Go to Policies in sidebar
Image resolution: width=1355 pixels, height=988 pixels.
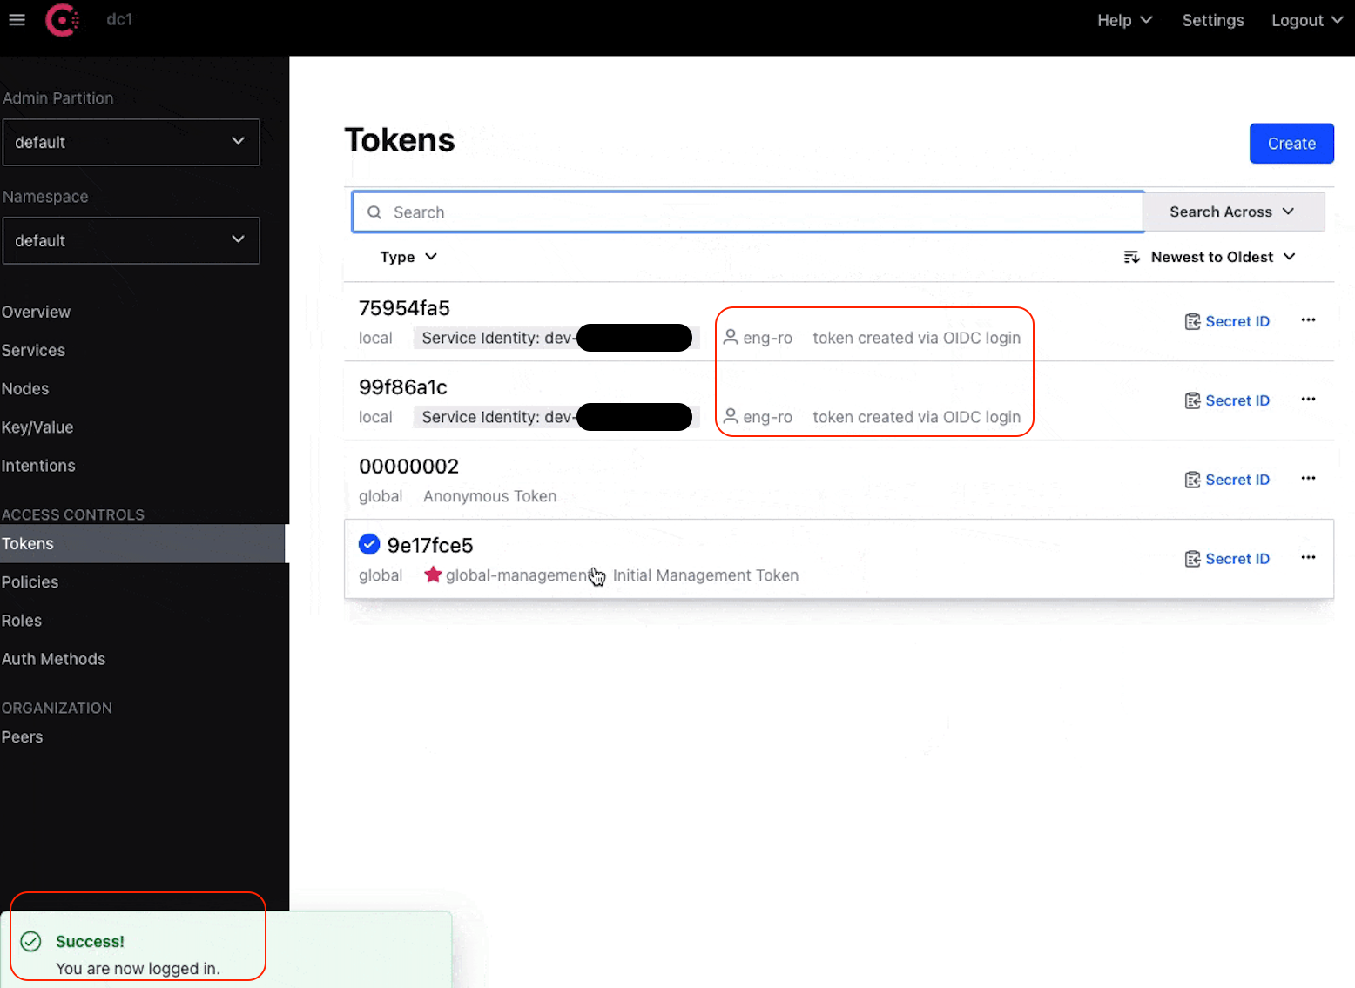(x=30, y=582)
